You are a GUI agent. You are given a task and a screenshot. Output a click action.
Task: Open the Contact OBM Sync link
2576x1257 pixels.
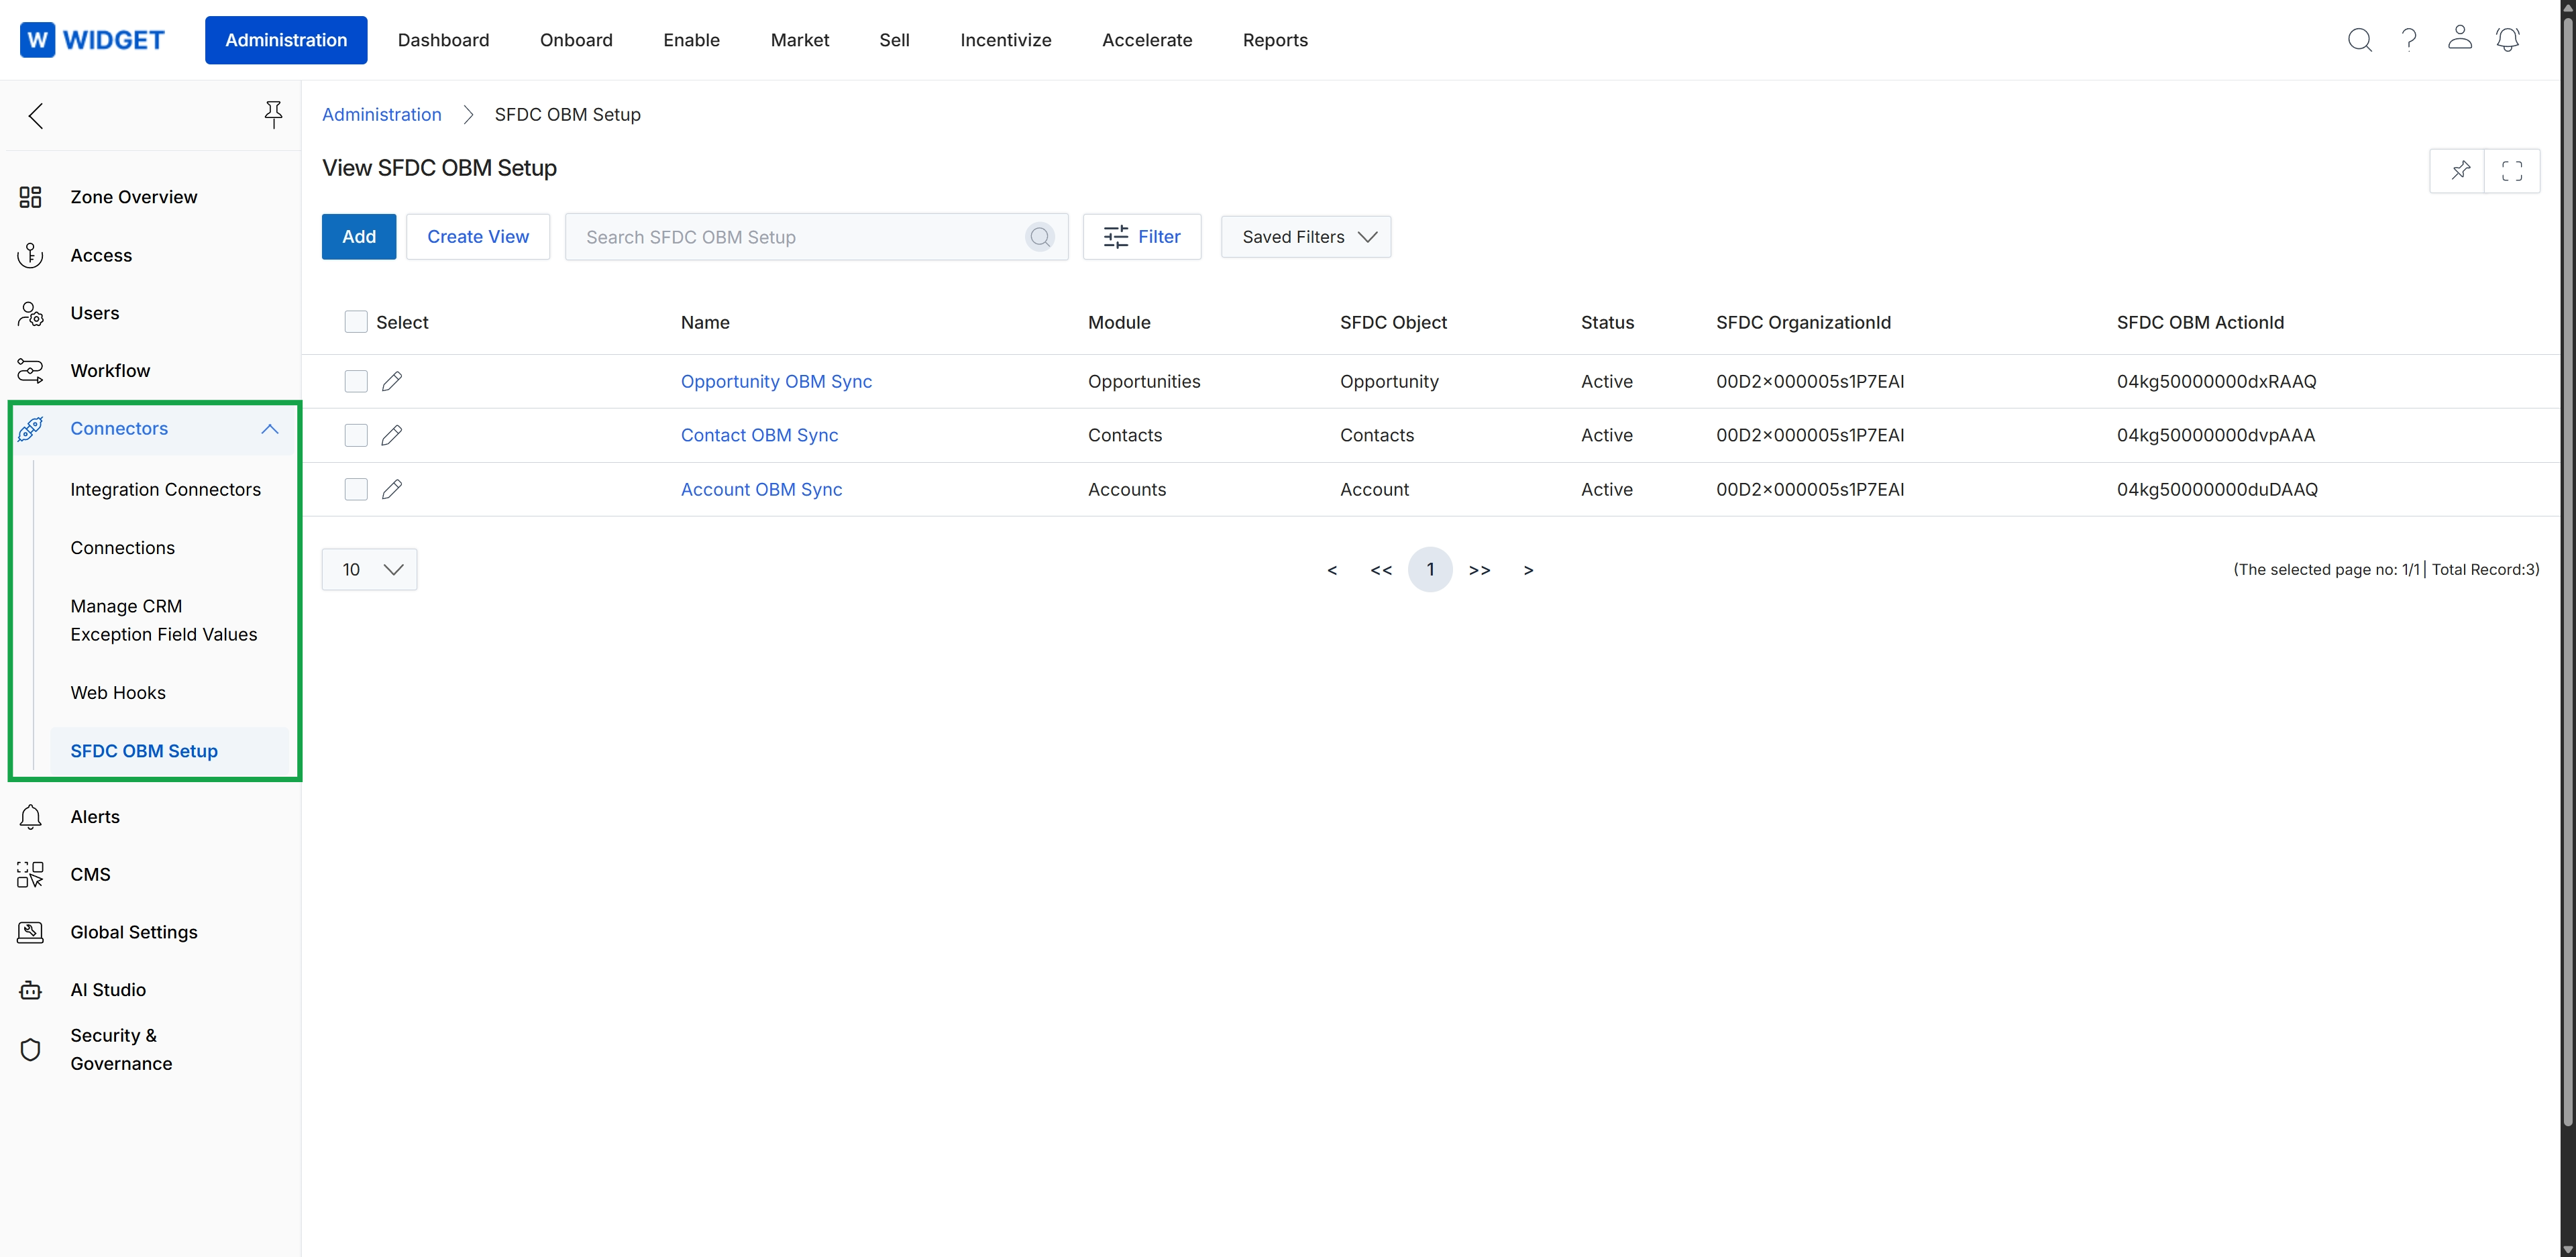tap(759, 435)
